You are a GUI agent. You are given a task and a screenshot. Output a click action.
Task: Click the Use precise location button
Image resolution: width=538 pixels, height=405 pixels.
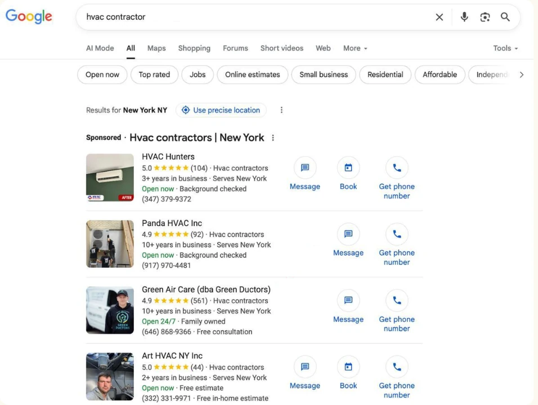click(x=221, y=110)
